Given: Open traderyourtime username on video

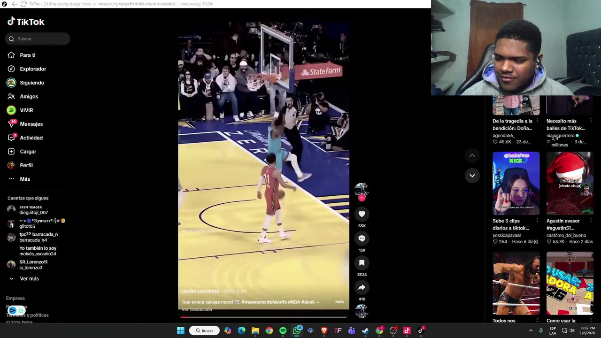Looking at the screenshot, I should tap(200, 291).
